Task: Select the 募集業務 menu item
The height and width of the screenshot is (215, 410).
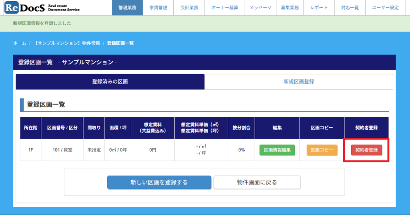Action: click(289, 8)
